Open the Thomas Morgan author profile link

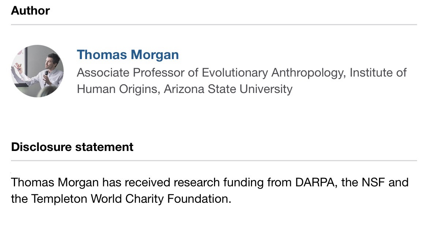128,55
